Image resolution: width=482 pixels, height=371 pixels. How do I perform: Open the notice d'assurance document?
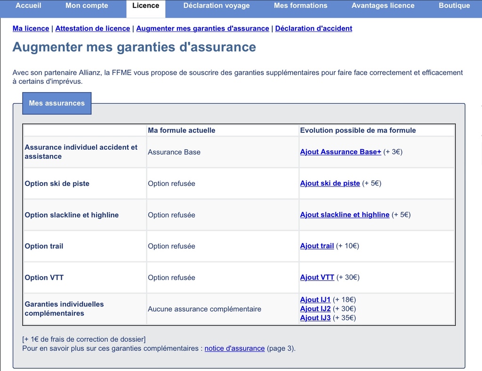click(234, 348)
